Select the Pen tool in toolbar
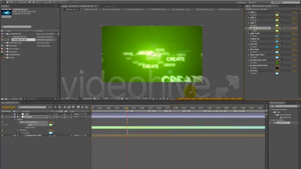 (33, 2)
